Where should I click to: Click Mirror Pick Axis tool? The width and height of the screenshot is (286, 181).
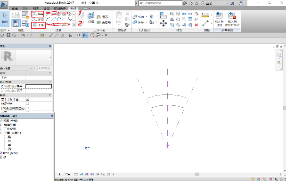pyautogui.click(x=172, y=14)
